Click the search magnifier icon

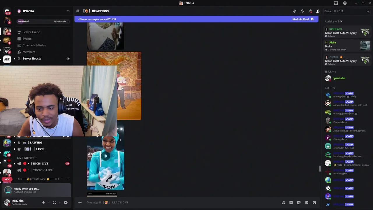point(368,11)
